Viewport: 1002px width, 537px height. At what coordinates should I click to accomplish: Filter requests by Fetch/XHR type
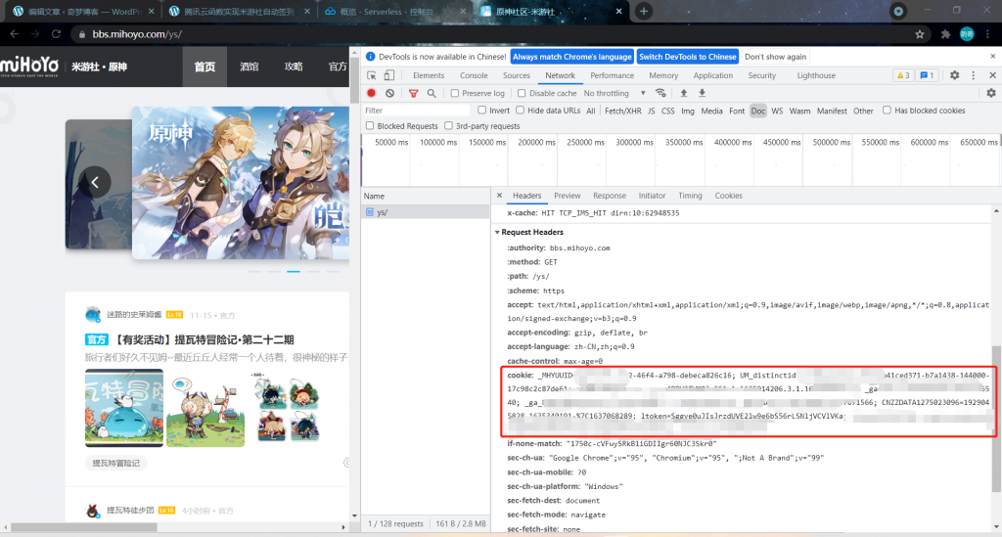(623, 111)
